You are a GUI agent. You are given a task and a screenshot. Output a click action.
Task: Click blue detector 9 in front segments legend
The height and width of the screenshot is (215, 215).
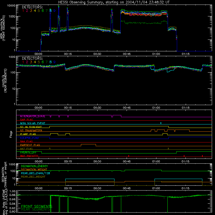[55, 11]
